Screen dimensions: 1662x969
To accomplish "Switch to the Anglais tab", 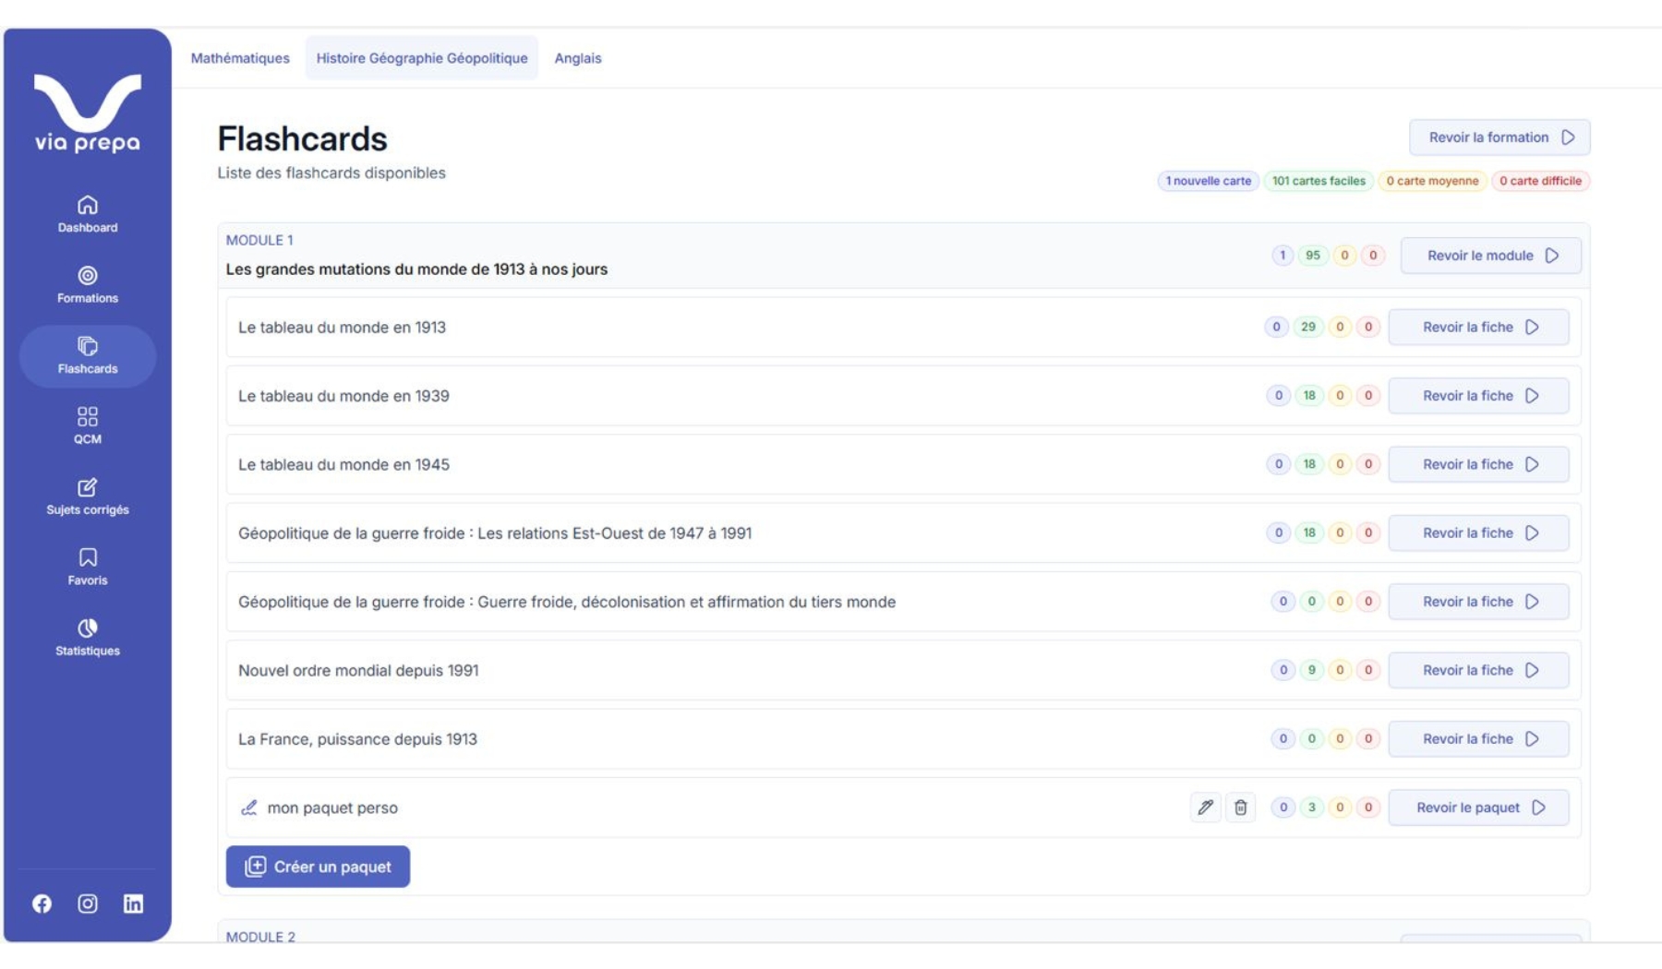I will (x=577, y=58).
